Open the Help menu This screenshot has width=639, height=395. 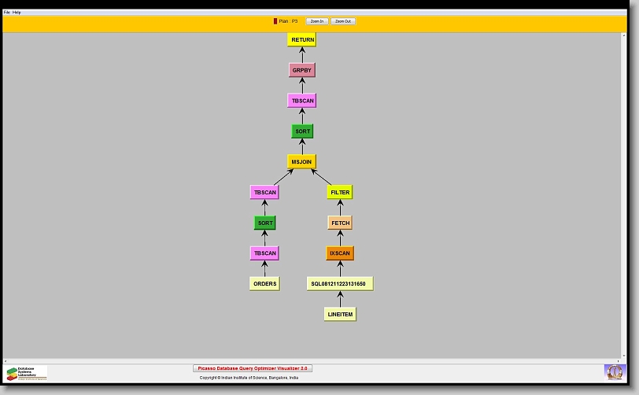(17, 13)
